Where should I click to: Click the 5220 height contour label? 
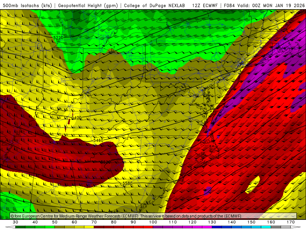point(59,37)
